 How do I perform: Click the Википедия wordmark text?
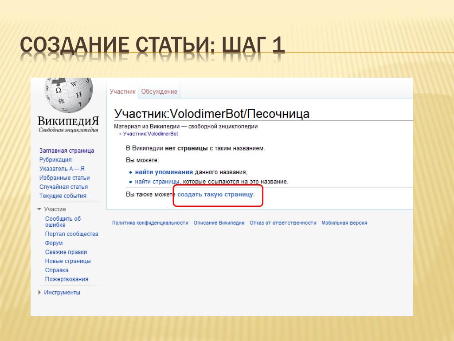pos(68,121)
